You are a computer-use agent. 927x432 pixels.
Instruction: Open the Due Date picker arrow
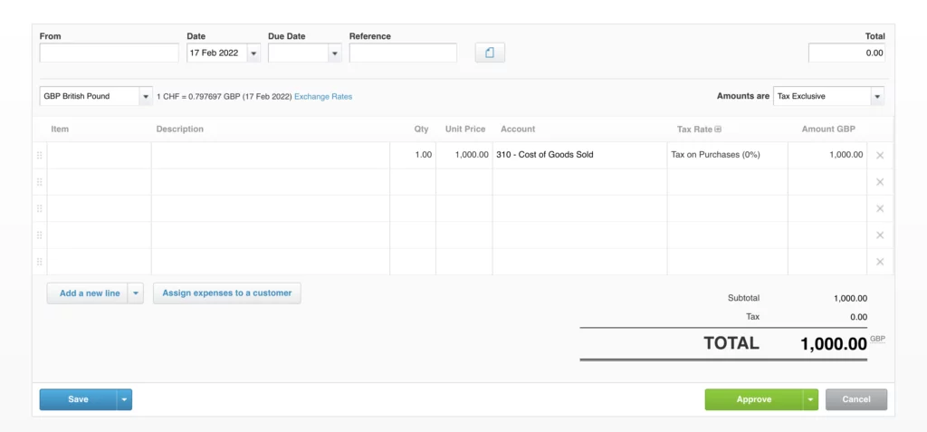pyautogui.click(x=335, y=53)
